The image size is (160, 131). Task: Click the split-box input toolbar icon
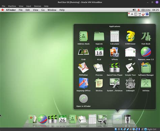136,14
